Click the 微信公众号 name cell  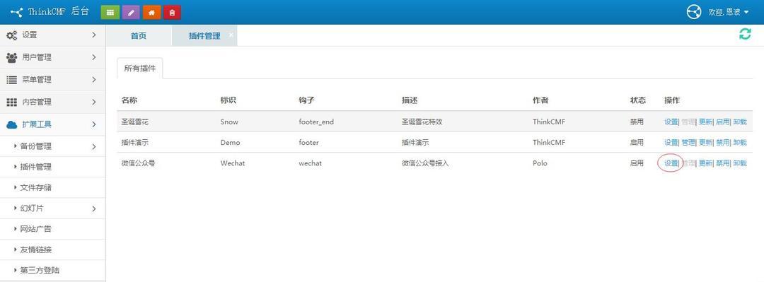138,163
